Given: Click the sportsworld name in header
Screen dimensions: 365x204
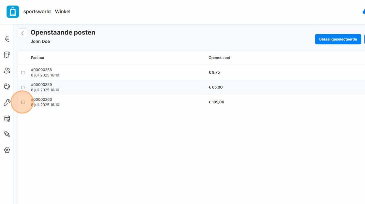Looking at the screenshot, I should pos(37,12).
